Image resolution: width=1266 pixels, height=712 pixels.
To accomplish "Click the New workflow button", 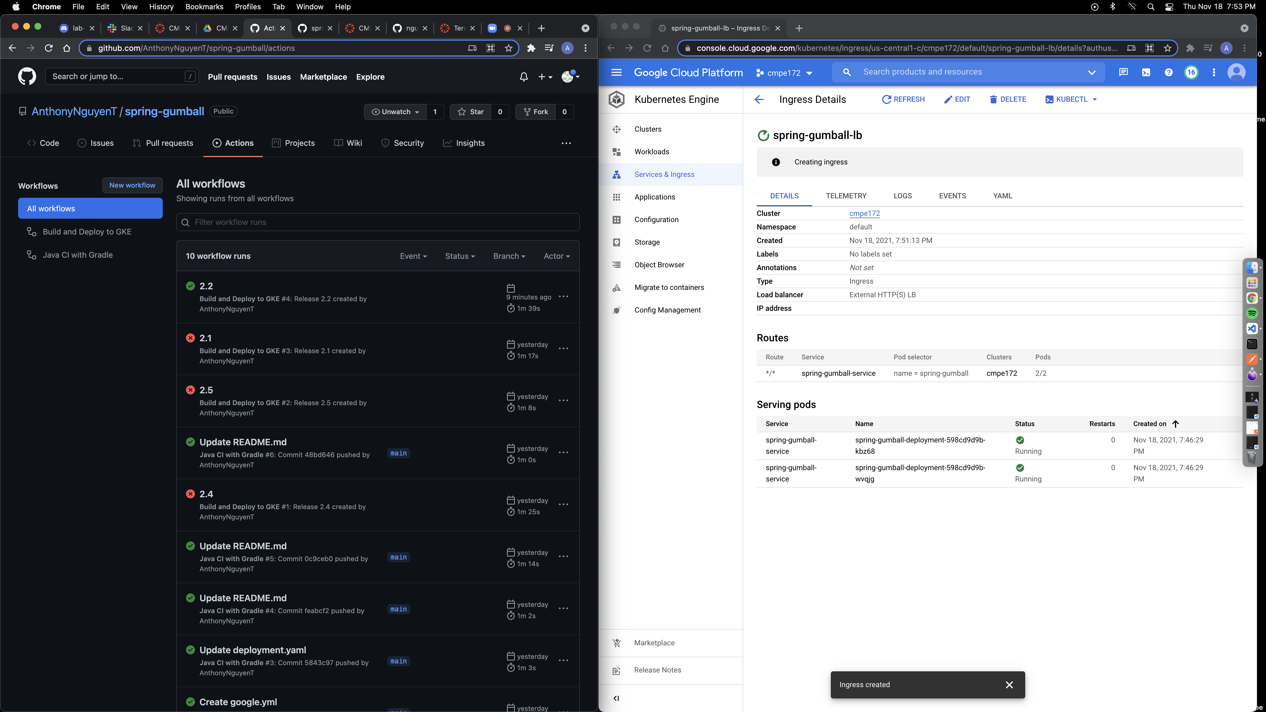I will click(132, 185).
